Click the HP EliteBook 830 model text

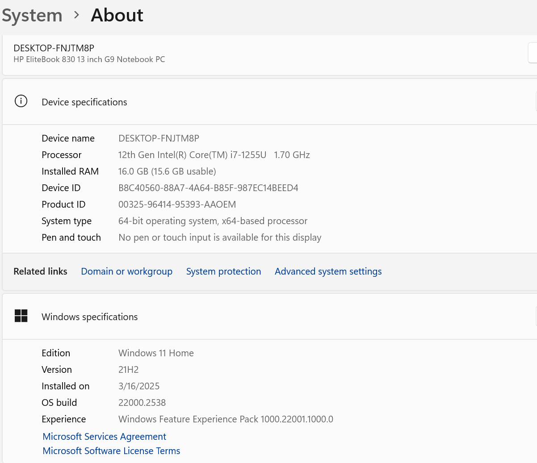click(89, 59)
